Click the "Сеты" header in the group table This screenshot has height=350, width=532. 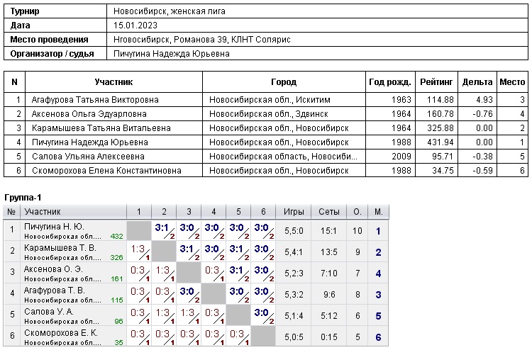pyautogui.click(x=329, y=211)
